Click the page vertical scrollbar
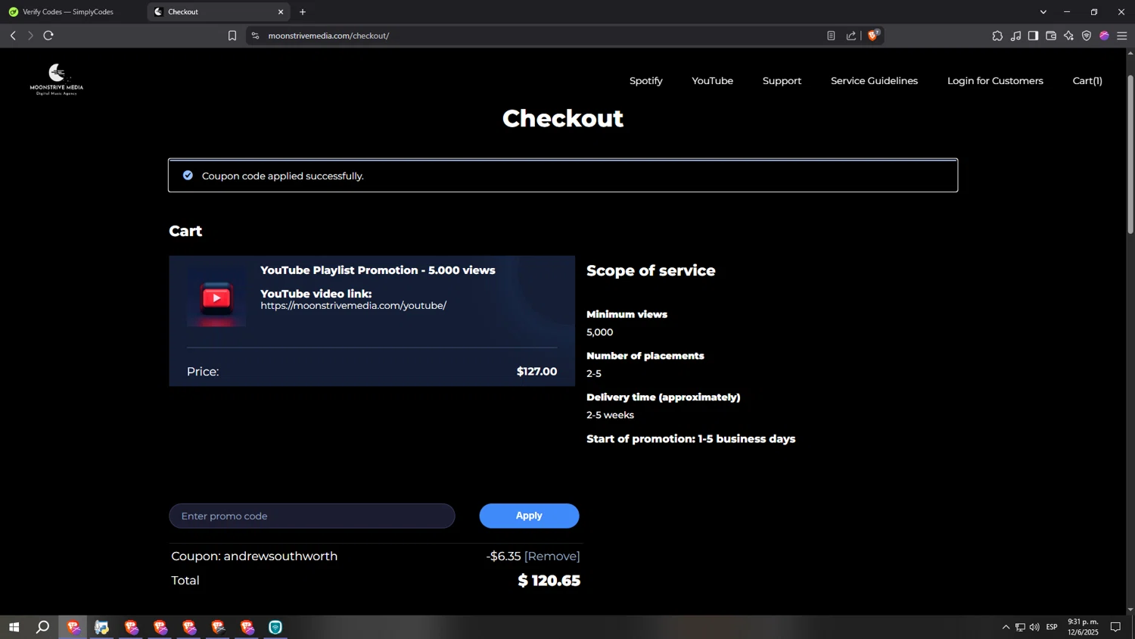1135x639 pixels. 1130,154
